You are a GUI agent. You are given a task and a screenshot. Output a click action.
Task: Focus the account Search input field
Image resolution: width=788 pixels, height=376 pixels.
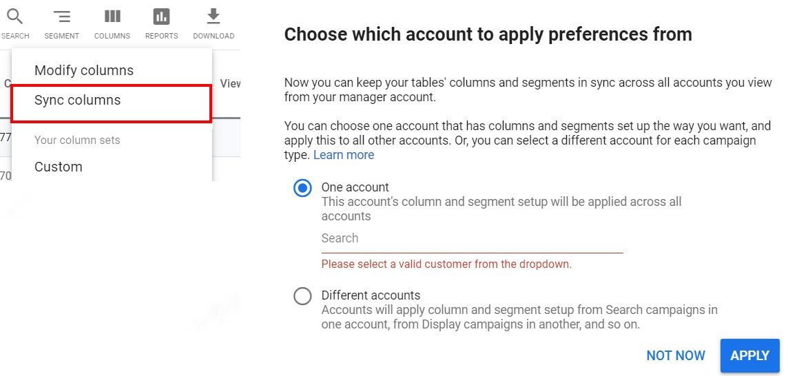(x=472, y=238)
